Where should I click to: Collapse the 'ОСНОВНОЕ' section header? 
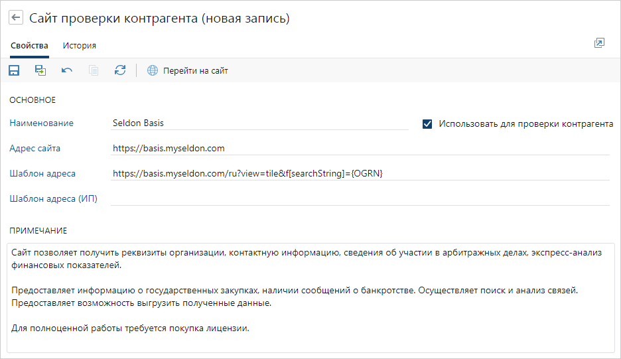click(x=32, y=100)
